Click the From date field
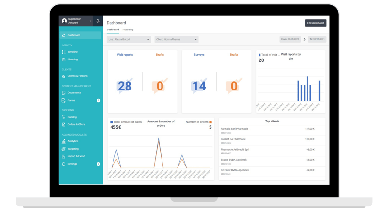 290,39
